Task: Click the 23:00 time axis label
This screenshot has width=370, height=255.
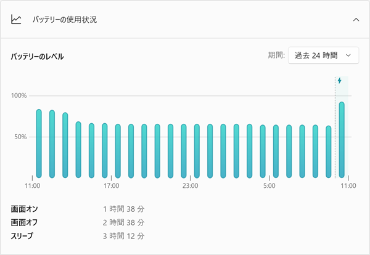Action: (x=190, y=185)
